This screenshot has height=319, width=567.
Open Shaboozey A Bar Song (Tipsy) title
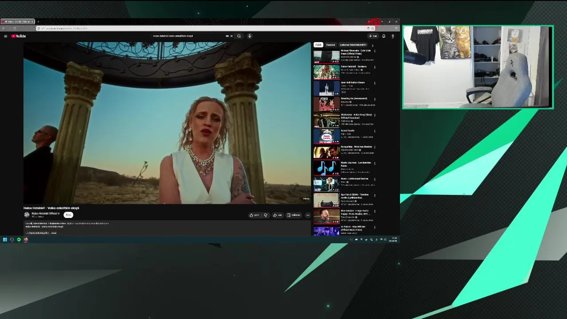(x=356, y=116)
